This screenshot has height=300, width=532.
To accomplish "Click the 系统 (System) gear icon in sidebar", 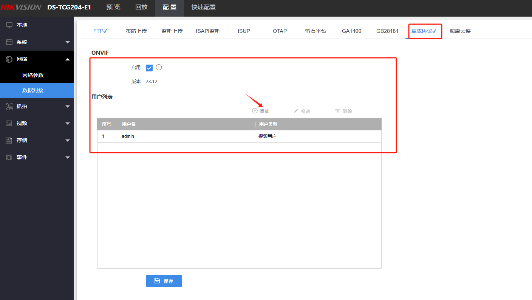I will click(x=8, y=42).
